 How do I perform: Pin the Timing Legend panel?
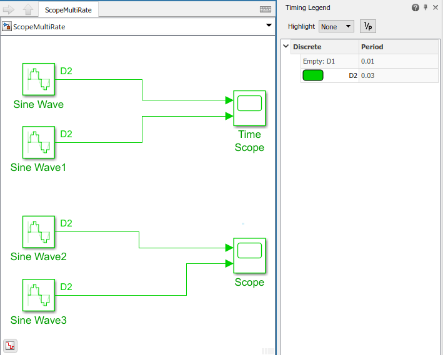tap(426, 7)
